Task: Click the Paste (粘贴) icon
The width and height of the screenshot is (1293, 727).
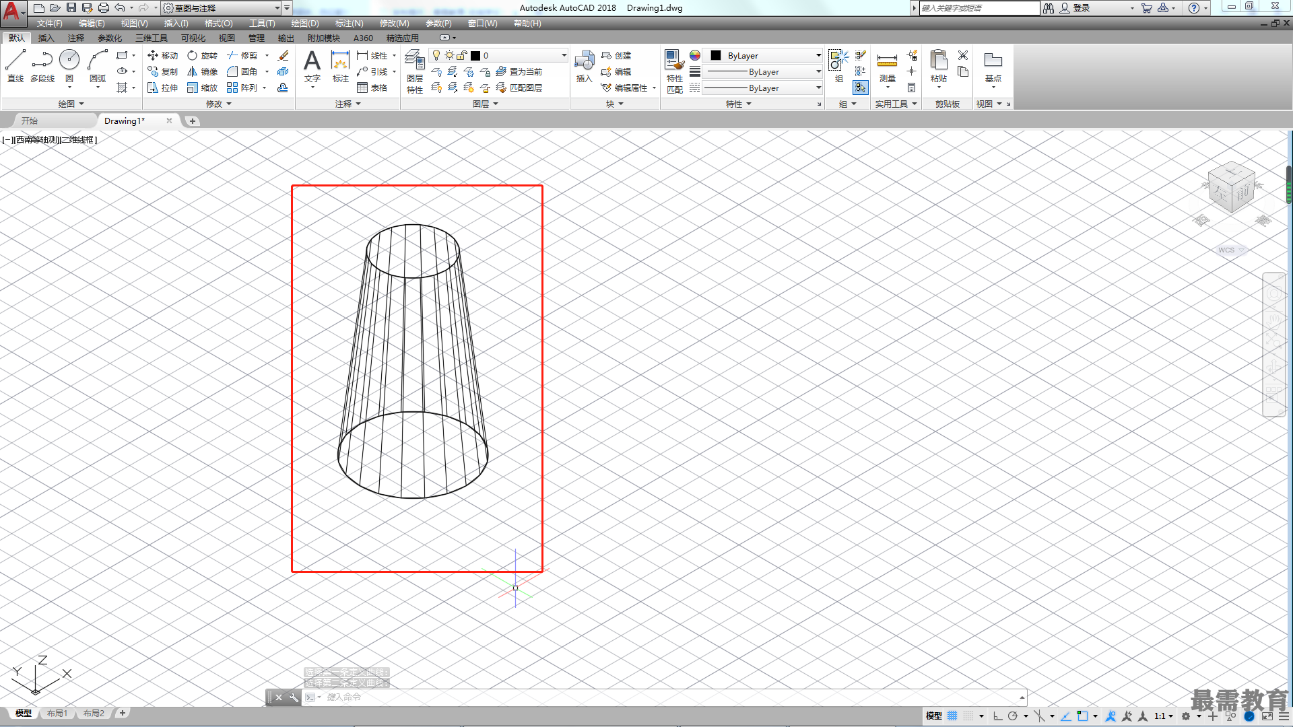Action: [939, 67]
